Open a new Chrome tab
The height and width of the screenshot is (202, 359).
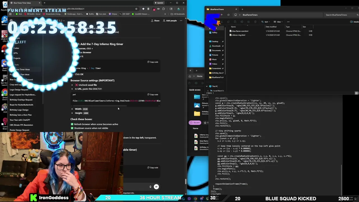(x=44, y=3)
